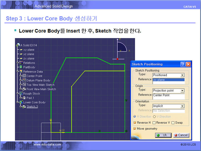Click the No Selection orientation reference field
The height and width of the screenshot is (151, 201).
click(x=169, y=111)
